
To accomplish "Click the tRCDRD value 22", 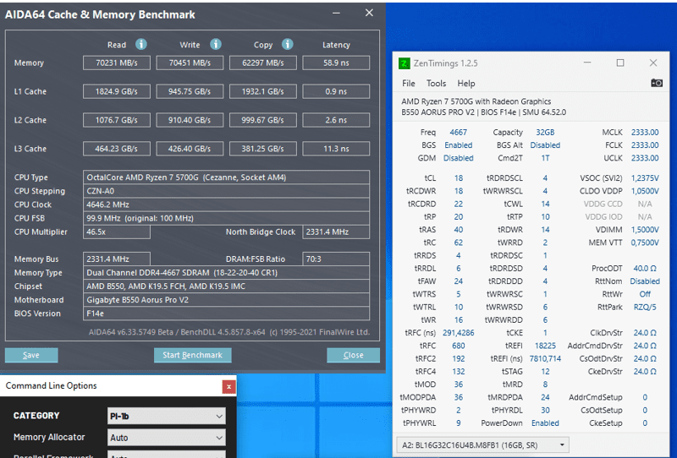I will point(458,204).
